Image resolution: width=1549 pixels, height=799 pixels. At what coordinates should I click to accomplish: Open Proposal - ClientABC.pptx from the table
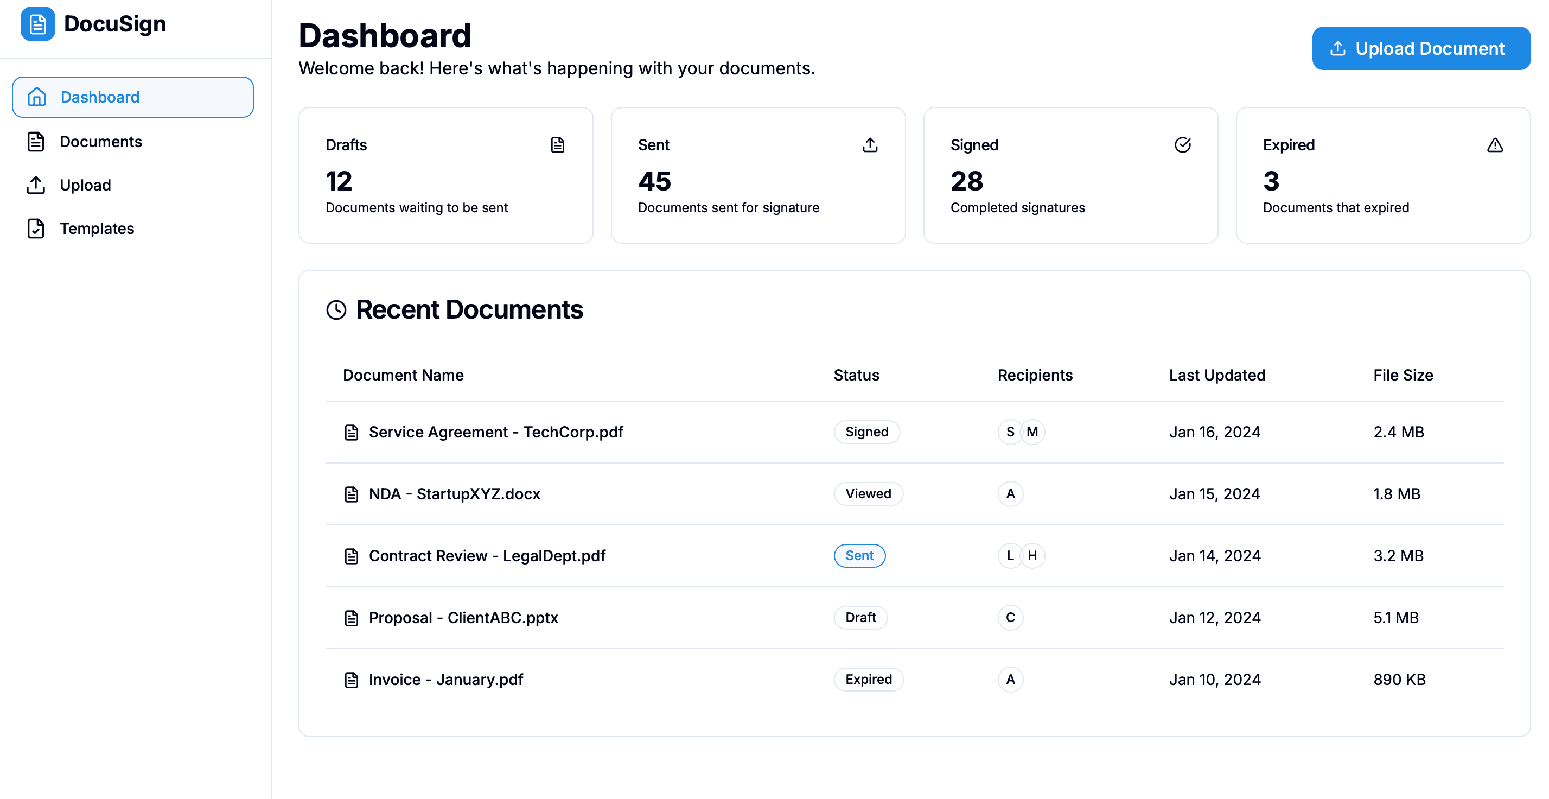point(463,617)
